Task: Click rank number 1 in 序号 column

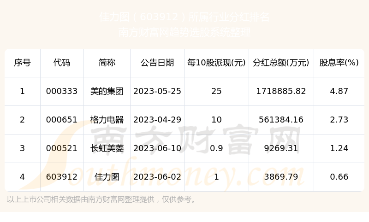Action: [x=22, y=91]
